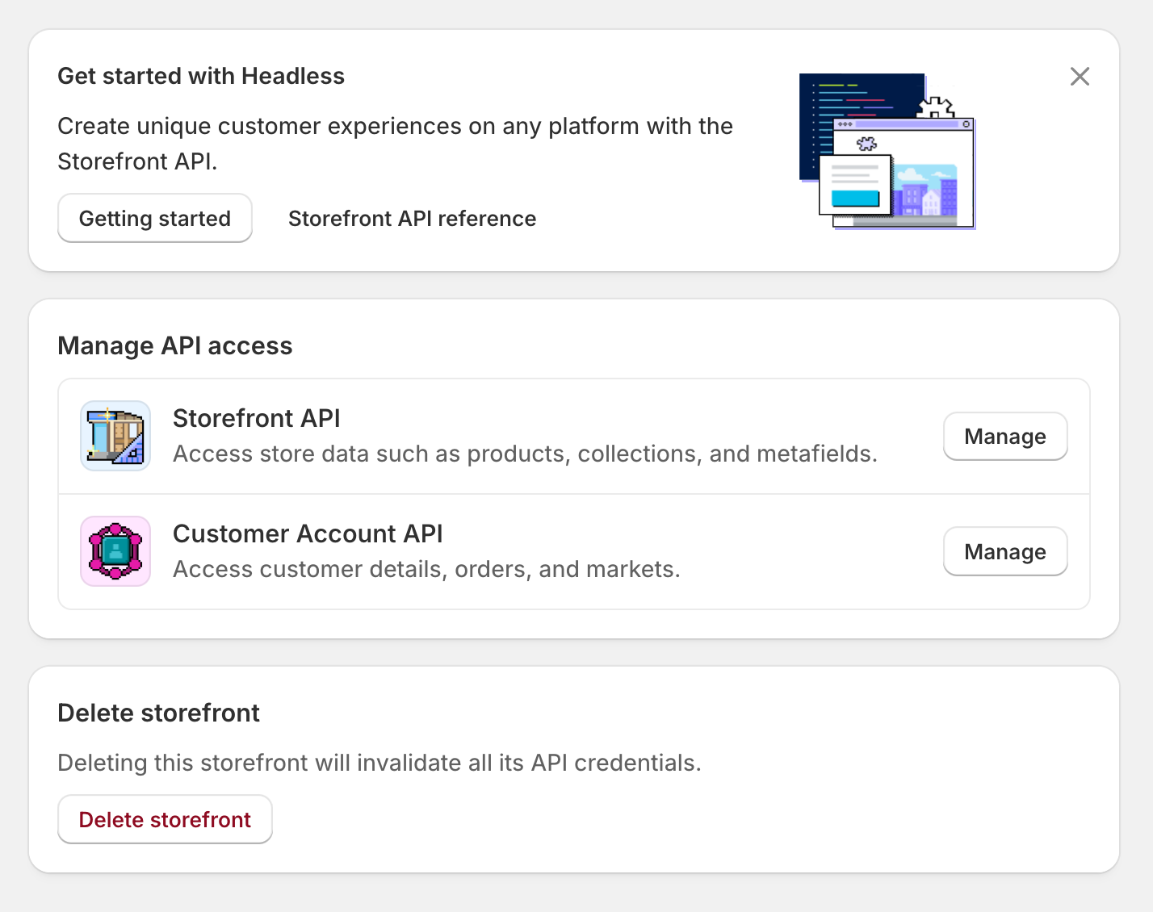Click the Manage API access heading
Viewport: 1153px width, 912px height.
point(175,345)
